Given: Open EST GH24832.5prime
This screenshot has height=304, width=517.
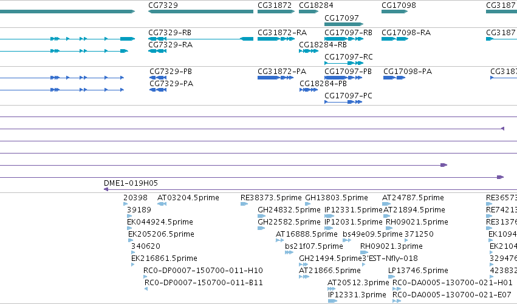Looking at the screenshot, I should click(289, 210).
